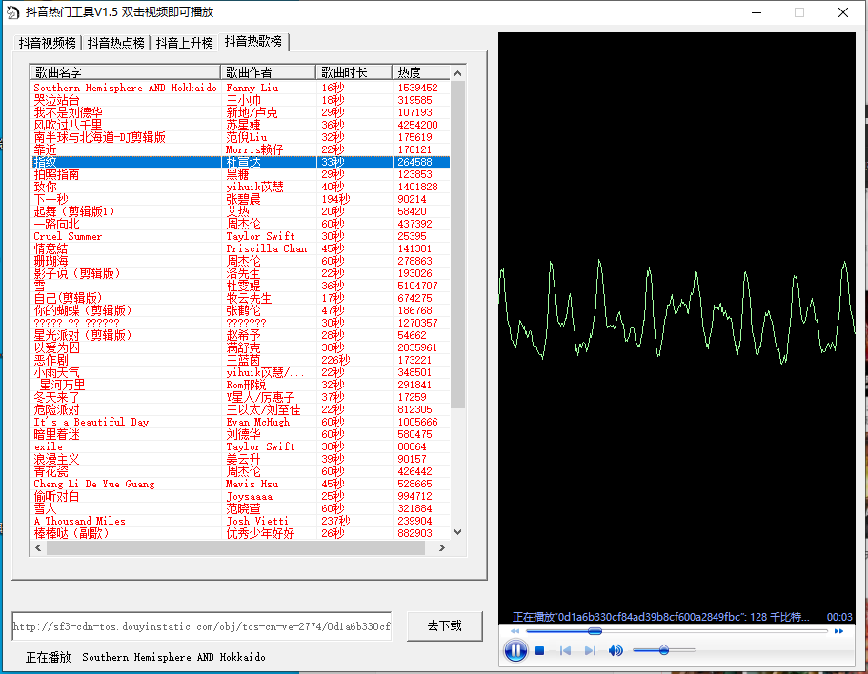Sort by the 歌曲作者 column header

point(268,72)
